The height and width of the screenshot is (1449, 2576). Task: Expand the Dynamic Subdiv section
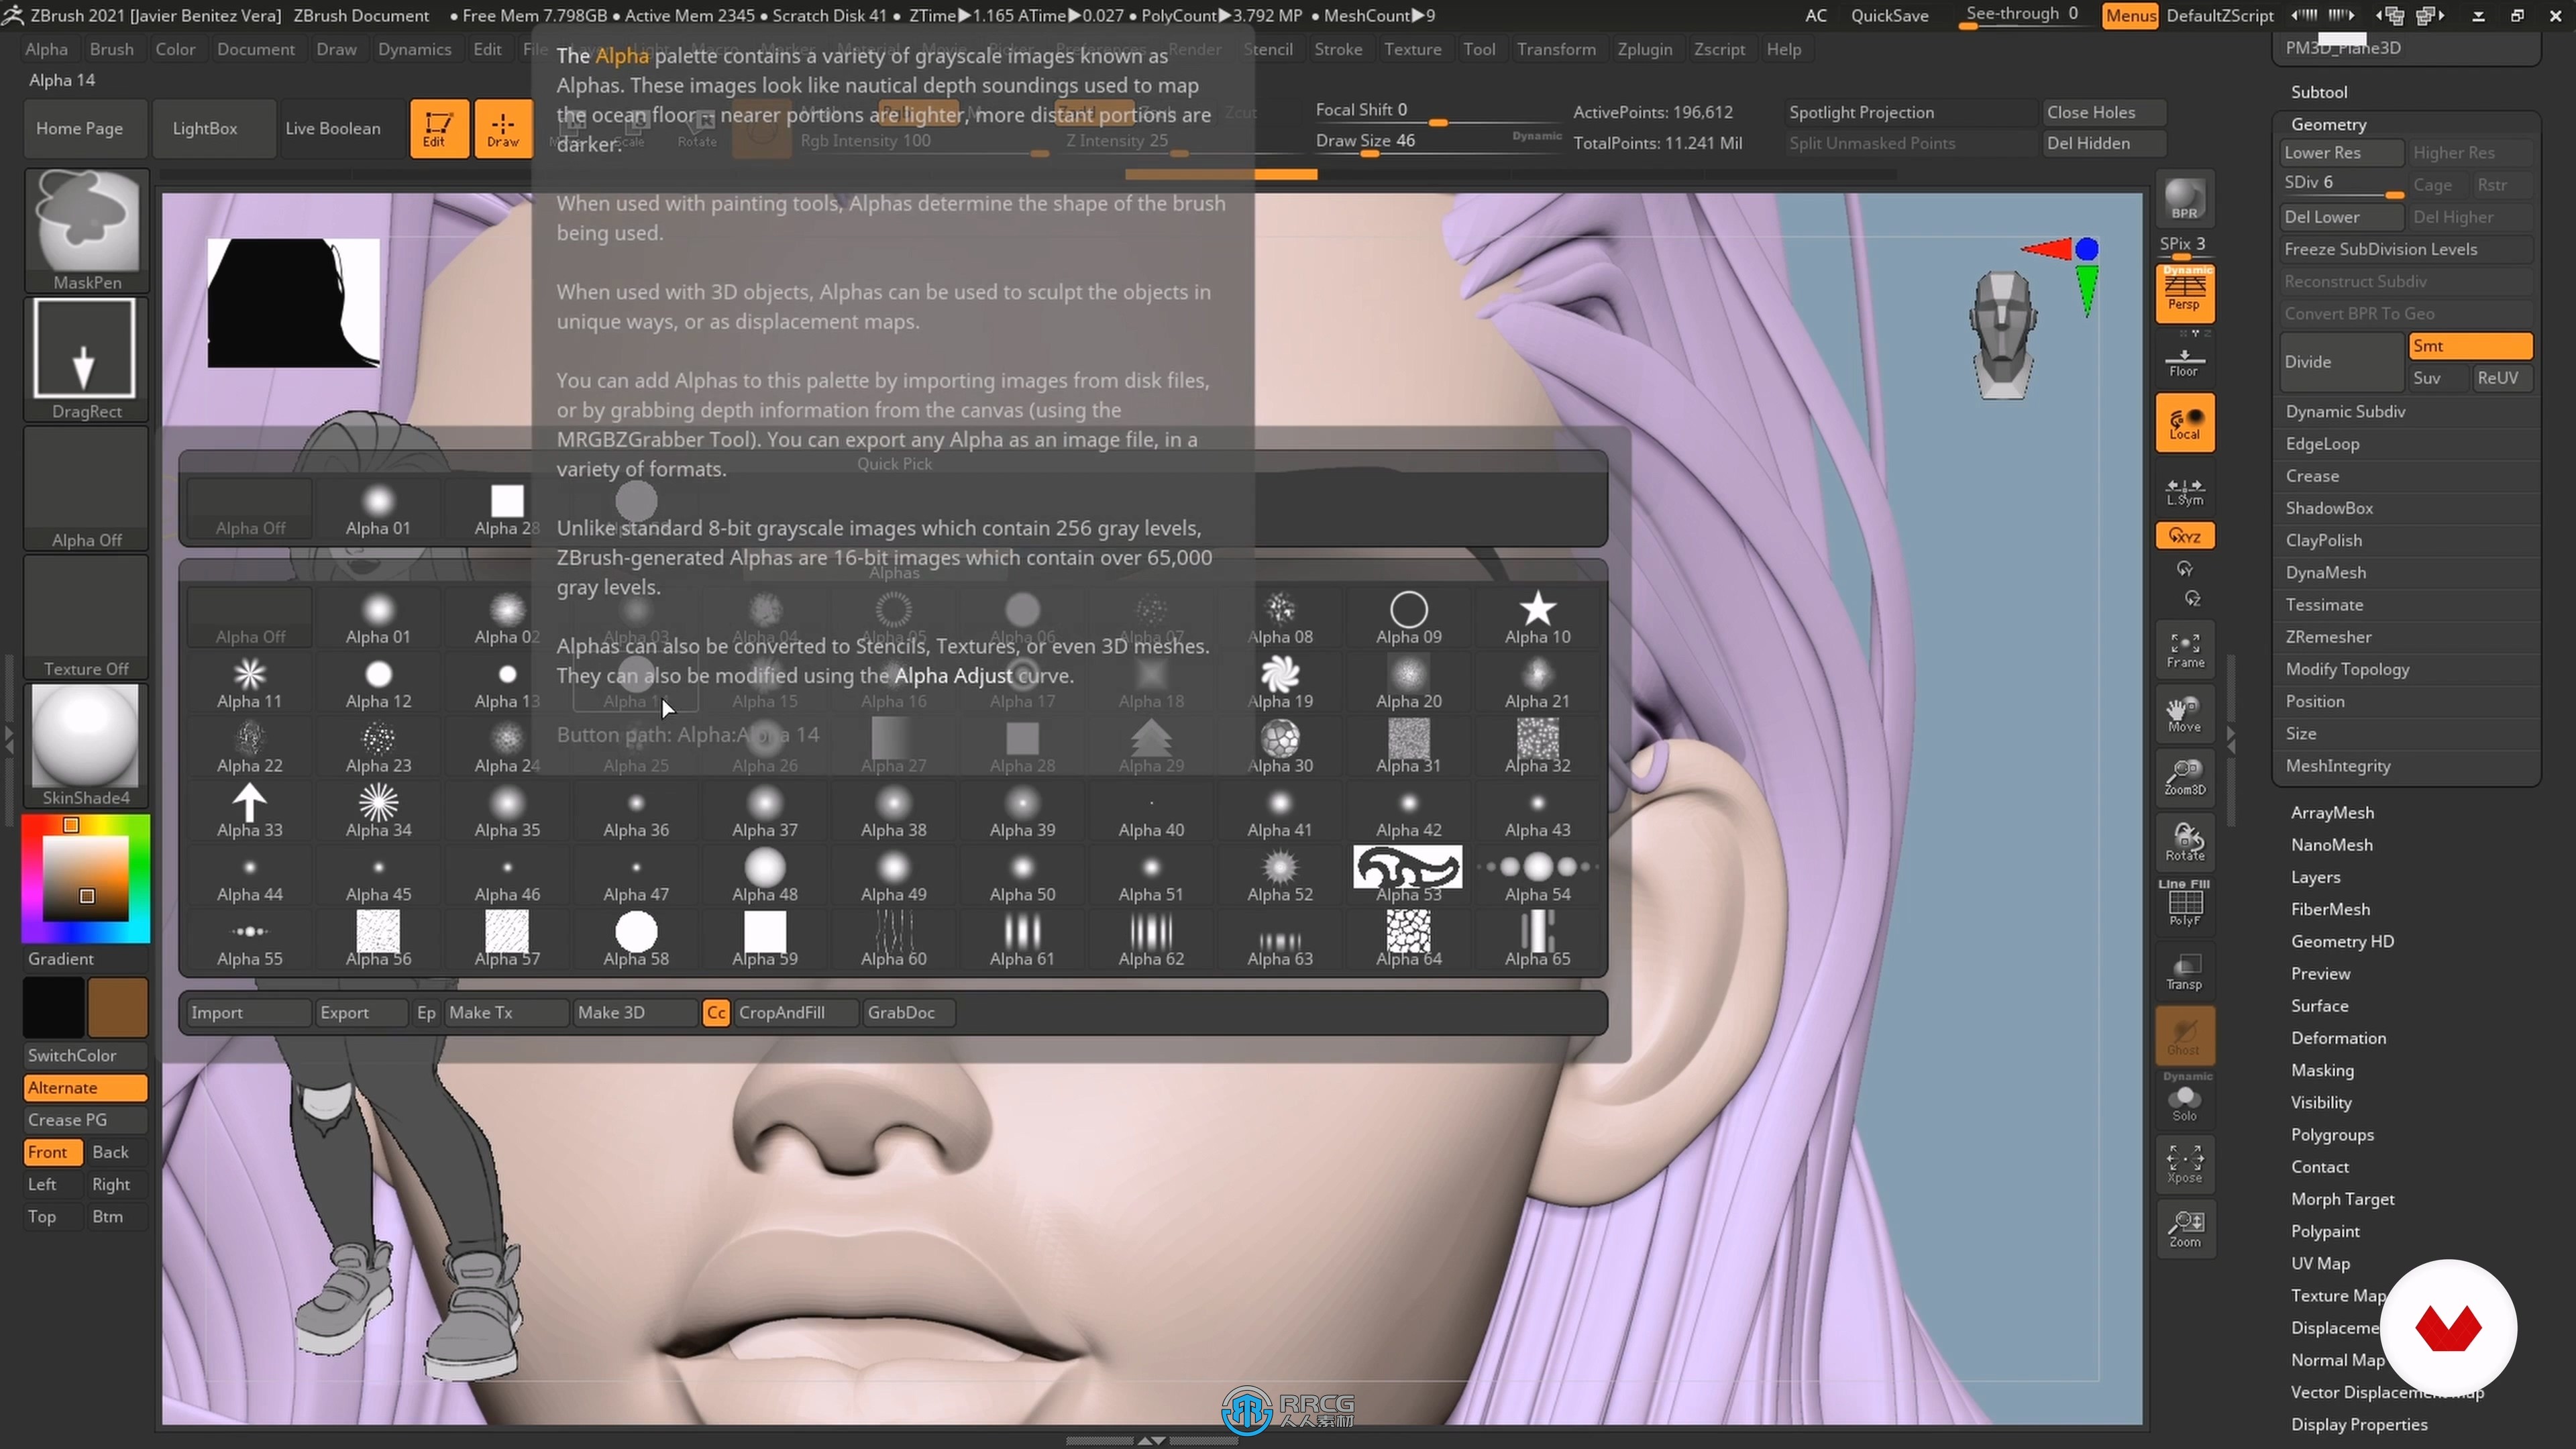tap(2345, 411)
